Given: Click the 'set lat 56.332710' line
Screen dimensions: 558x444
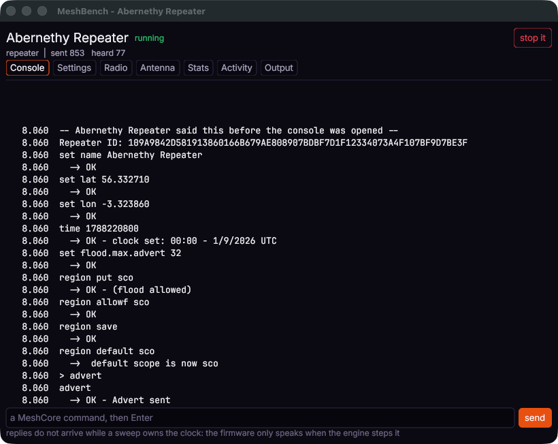Looking at the screenshot, I should tap(104, 180).
